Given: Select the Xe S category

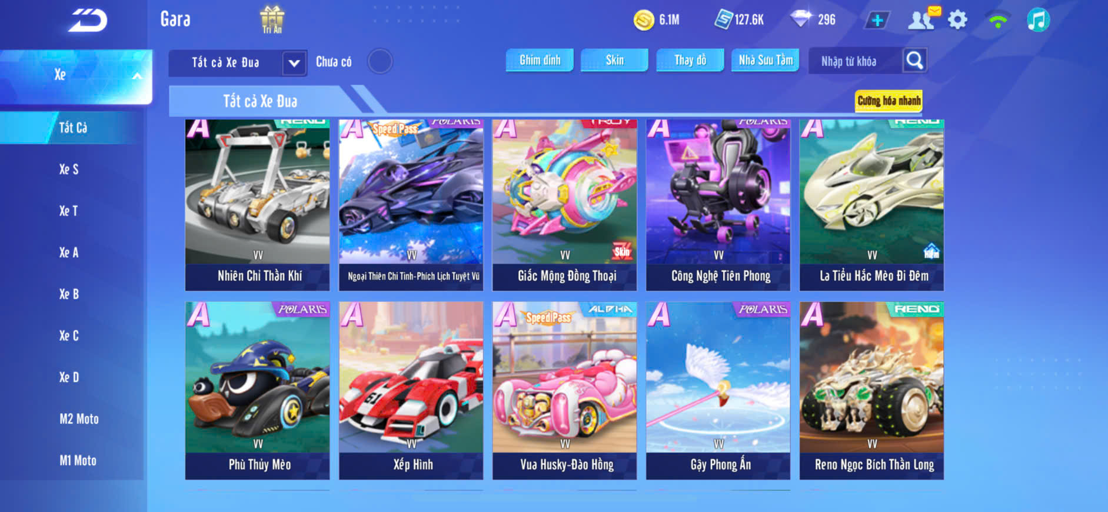Looking at the screenshot, I should (x=69, y=169).
